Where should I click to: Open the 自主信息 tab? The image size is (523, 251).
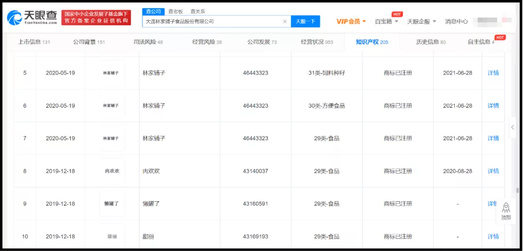point(481,42)
